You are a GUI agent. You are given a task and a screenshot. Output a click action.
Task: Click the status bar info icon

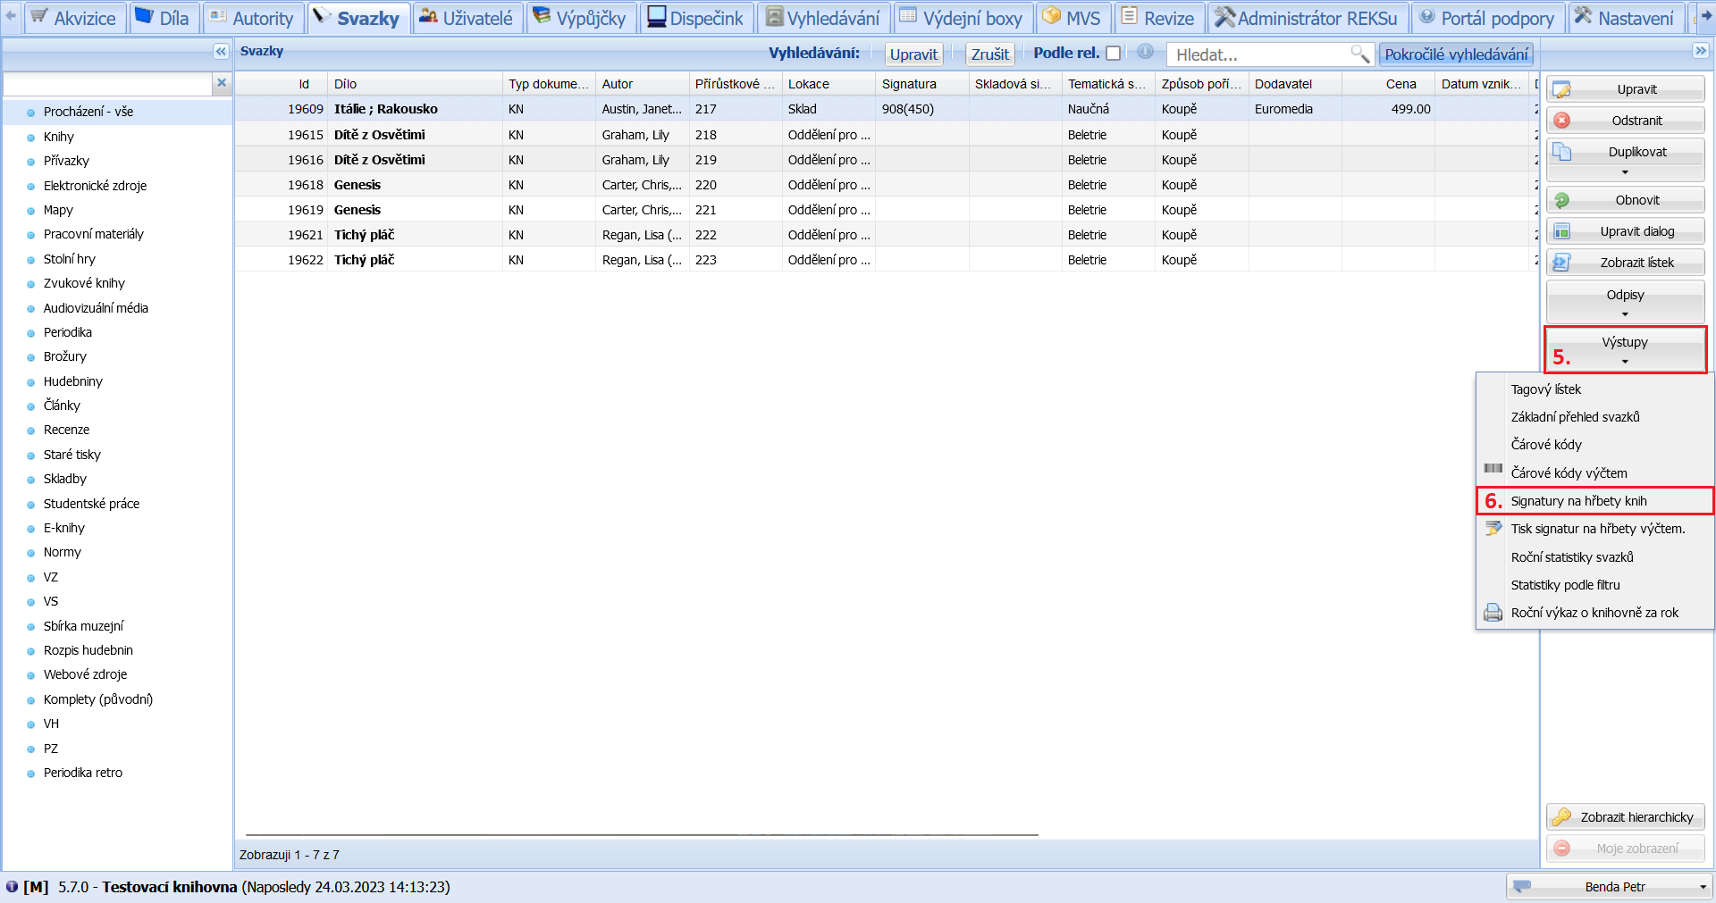pyautogui.click(x=12, y=887)
